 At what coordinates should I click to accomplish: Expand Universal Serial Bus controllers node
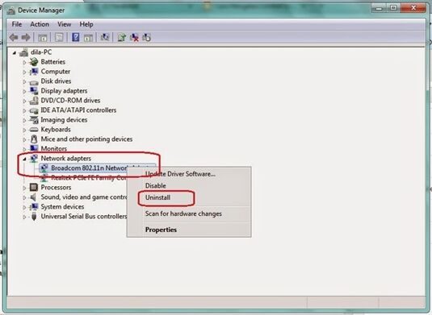(24, 218)
